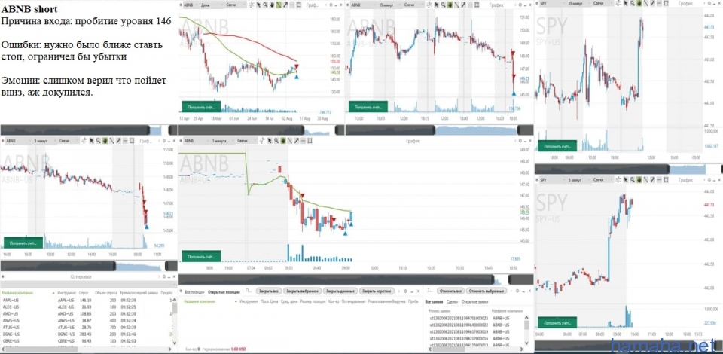Open Свечи chart type dropdown in daily chart

[x=235, y=5]
